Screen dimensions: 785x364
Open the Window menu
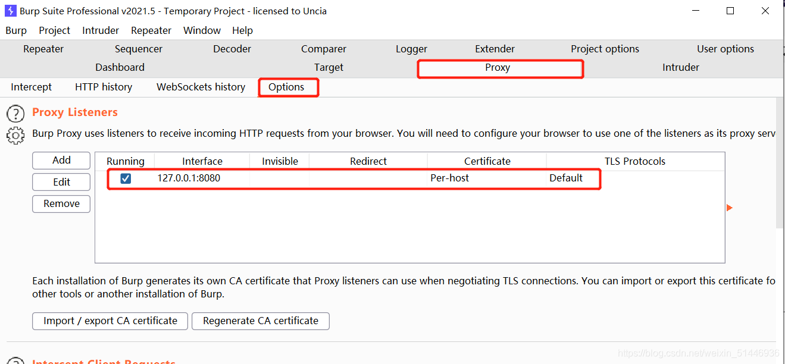tap(202, 30)
